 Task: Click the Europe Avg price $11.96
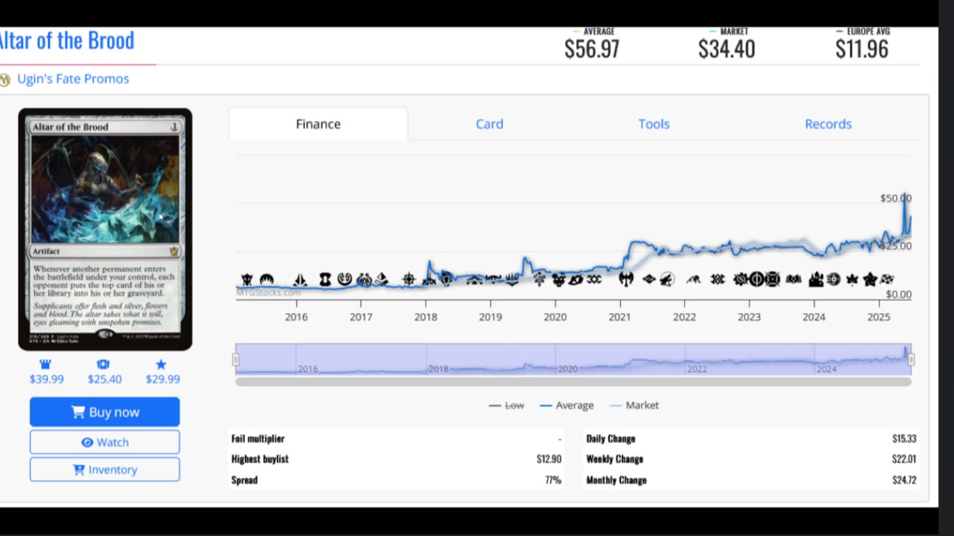pos(862,49)
